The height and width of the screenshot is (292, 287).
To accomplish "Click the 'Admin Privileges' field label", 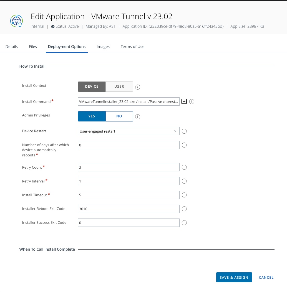I will pos(36,115).
